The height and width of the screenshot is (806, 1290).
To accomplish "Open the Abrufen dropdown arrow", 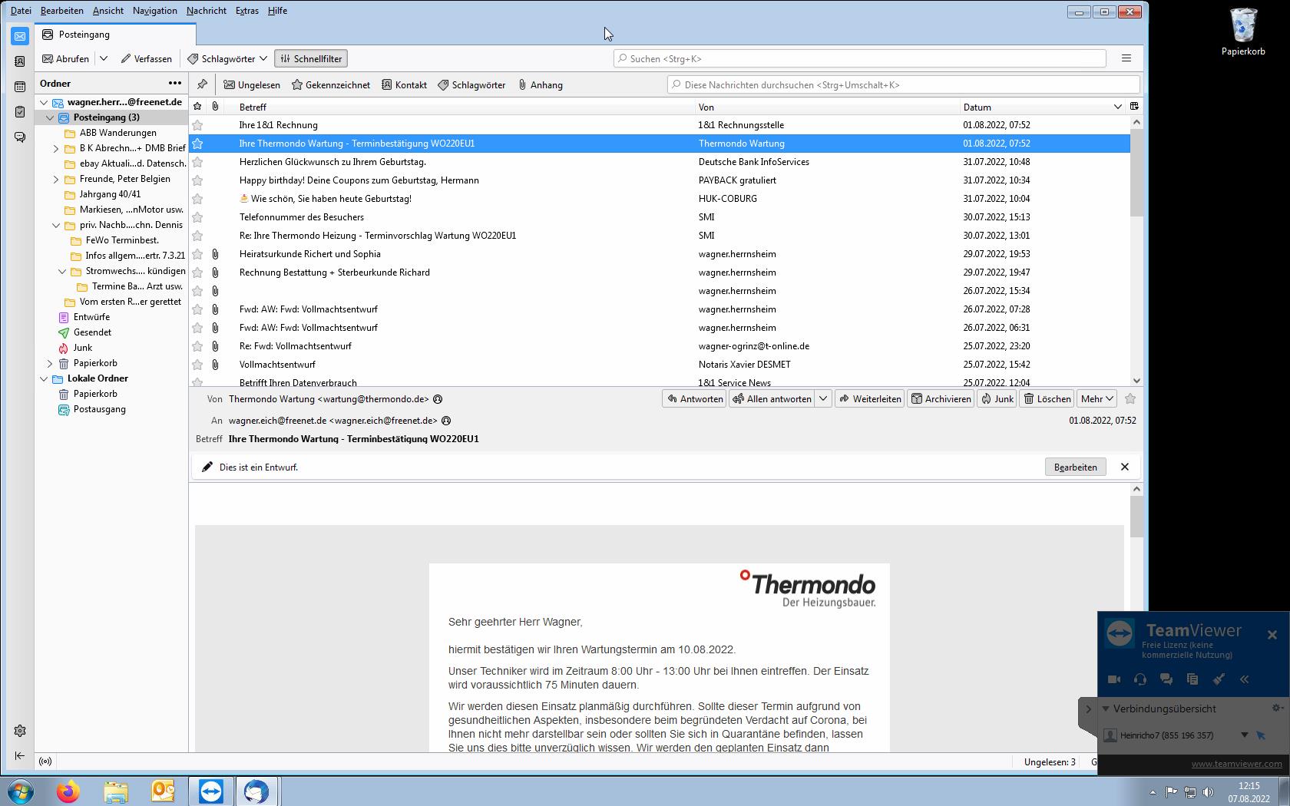I will [x=104, y=58].
